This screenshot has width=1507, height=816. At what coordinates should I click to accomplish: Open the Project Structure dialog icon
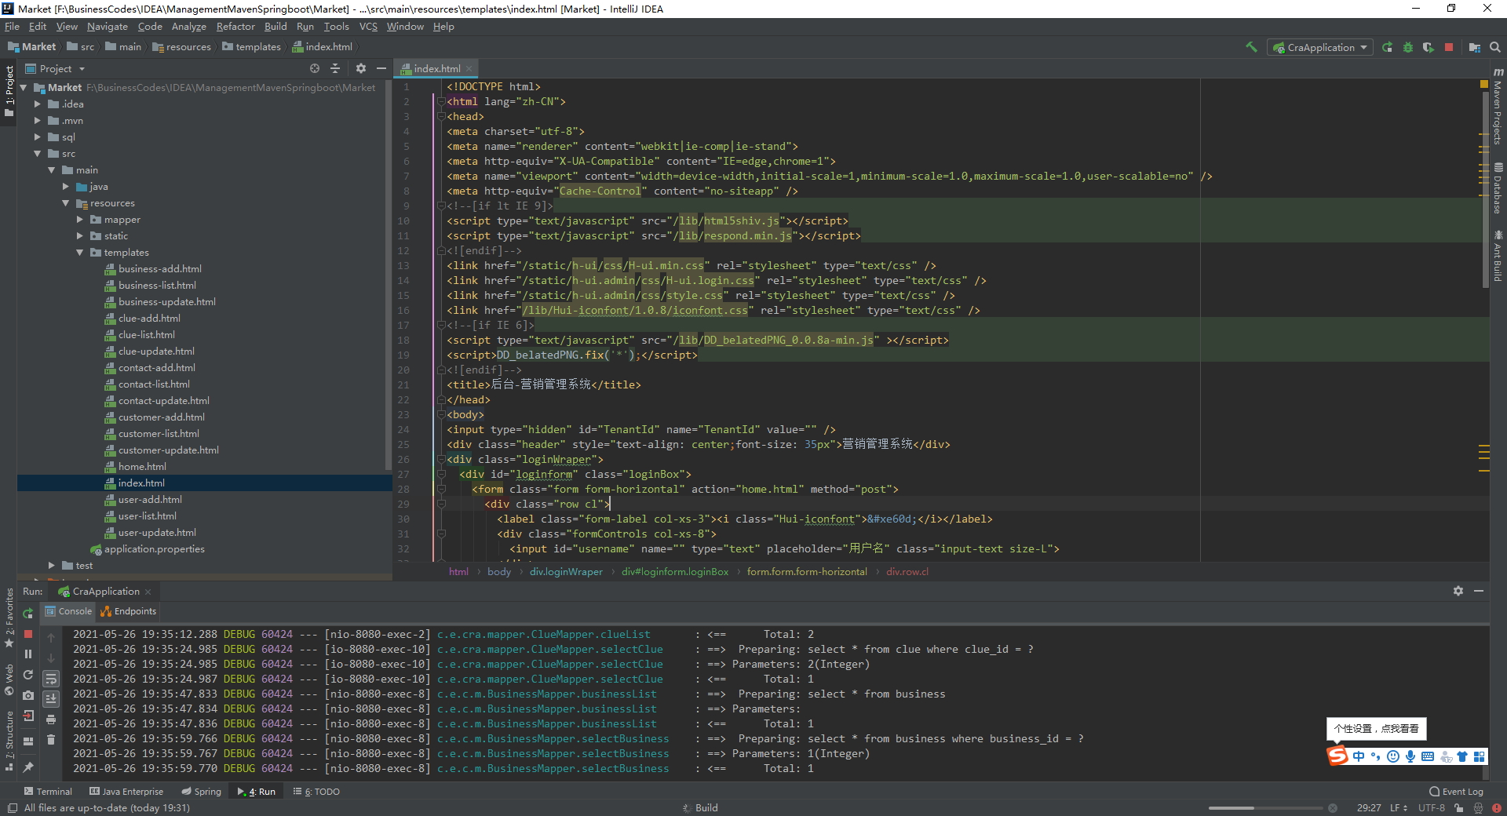point(1475,47)
